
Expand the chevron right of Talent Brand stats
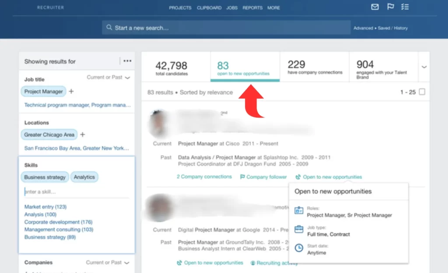pos(424,67)
